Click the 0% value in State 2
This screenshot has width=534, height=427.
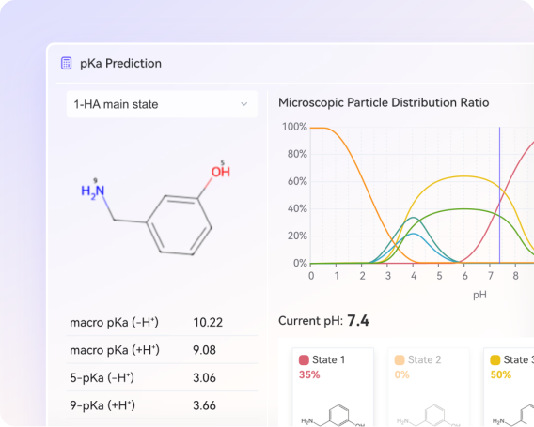point(401,374)
